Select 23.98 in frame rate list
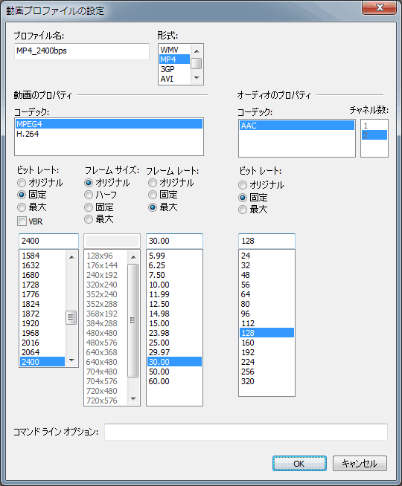This screenshot has height=486, width=402. (x=174, y=333)
